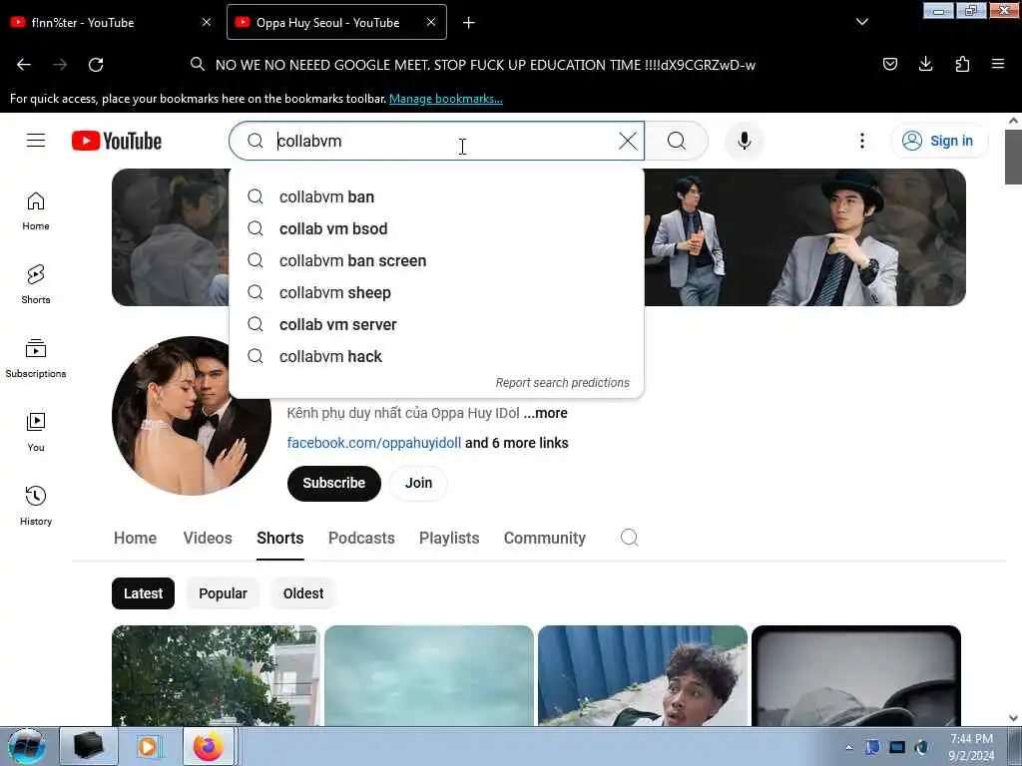1022x766 pixels.
Task: Open Subscriptions in the sidebar
Action: [x=36, y=358]
